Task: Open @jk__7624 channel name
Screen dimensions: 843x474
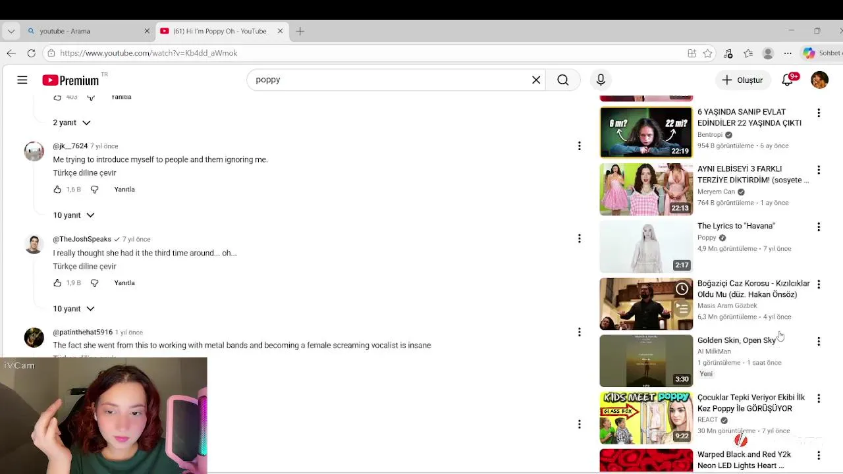Action: (70, 146)
